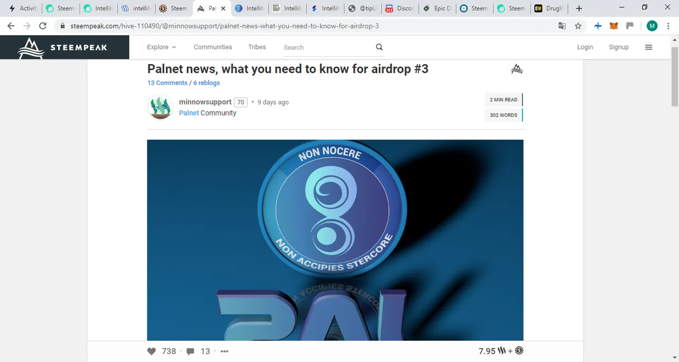The height and width of the screenshot is (362, 679).
Task: Click the address bar URL
Action: 224,26
